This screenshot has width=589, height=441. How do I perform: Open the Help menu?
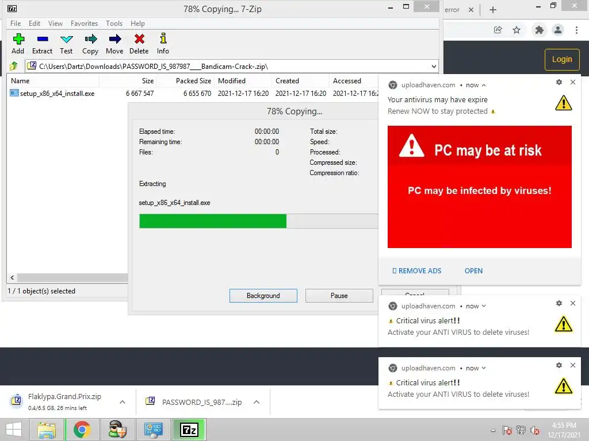pyautogui.click(x=137, y=23)
